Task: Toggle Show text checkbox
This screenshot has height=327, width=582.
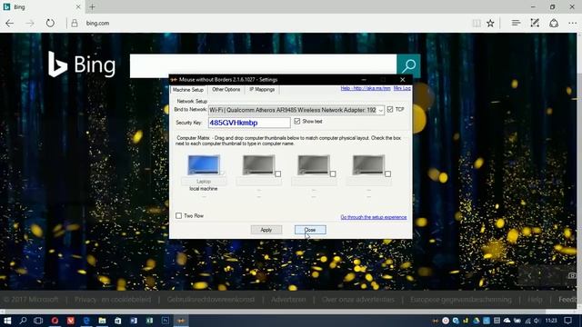Action: [x=297, y=121]
